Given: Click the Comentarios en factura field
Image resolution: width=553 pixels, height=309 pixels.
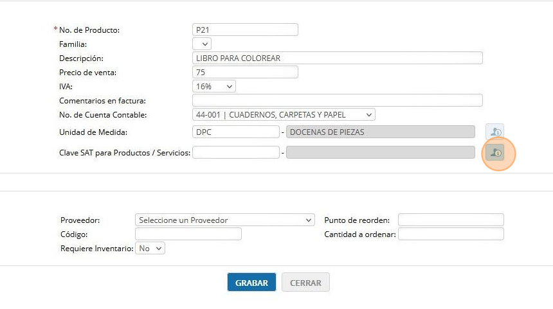Looking at the screenshot, I should 337,100.
